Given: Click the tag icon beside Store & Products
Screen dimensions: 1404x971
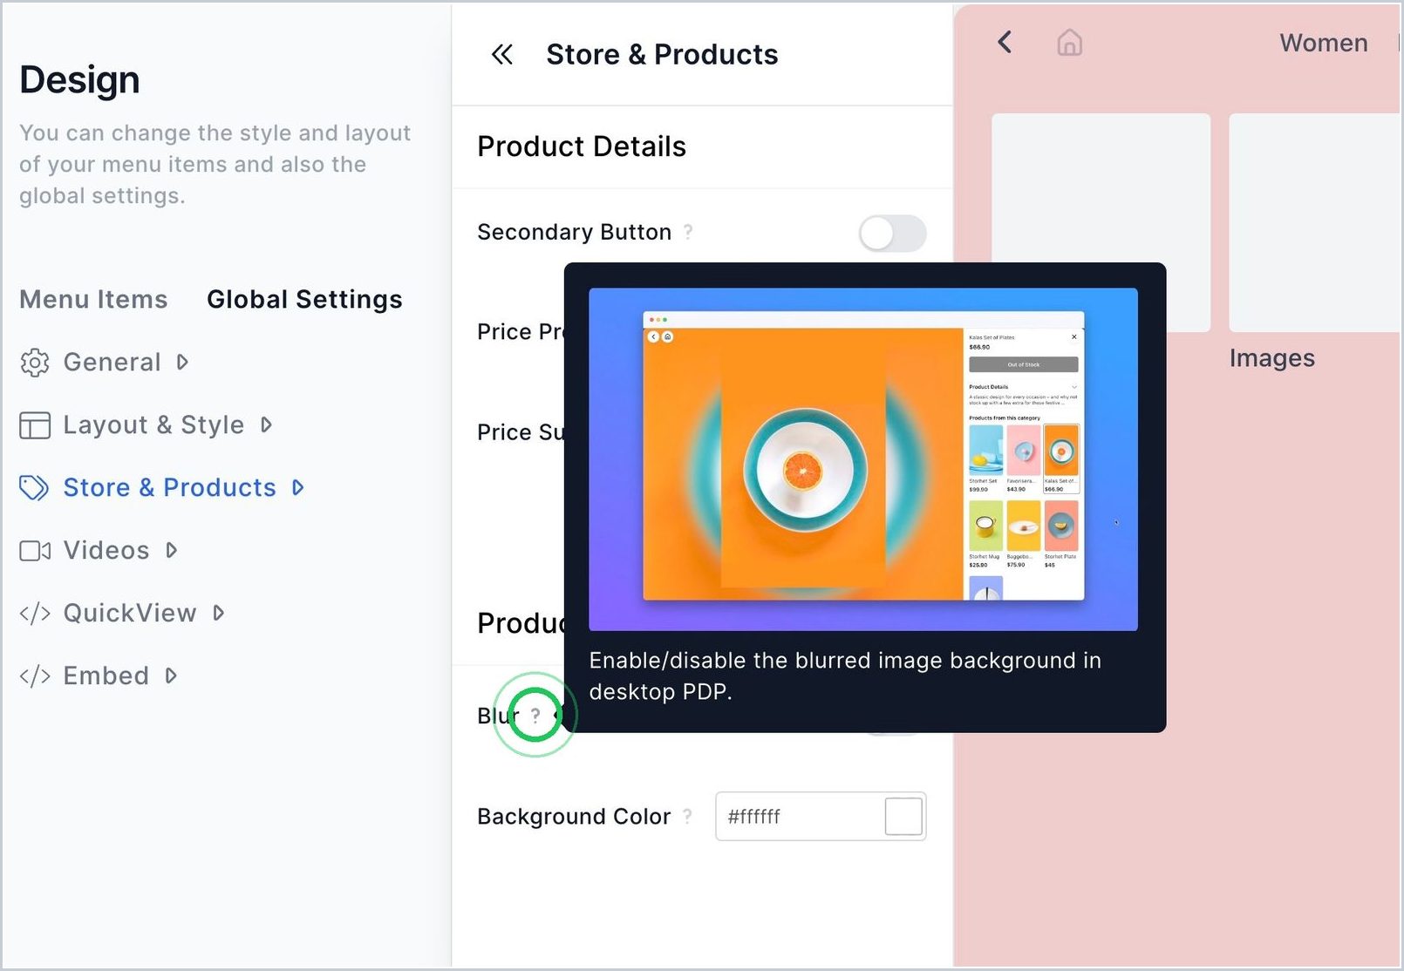Looking at the screenshot, I should pyautogui.click(x=35, y=488).
